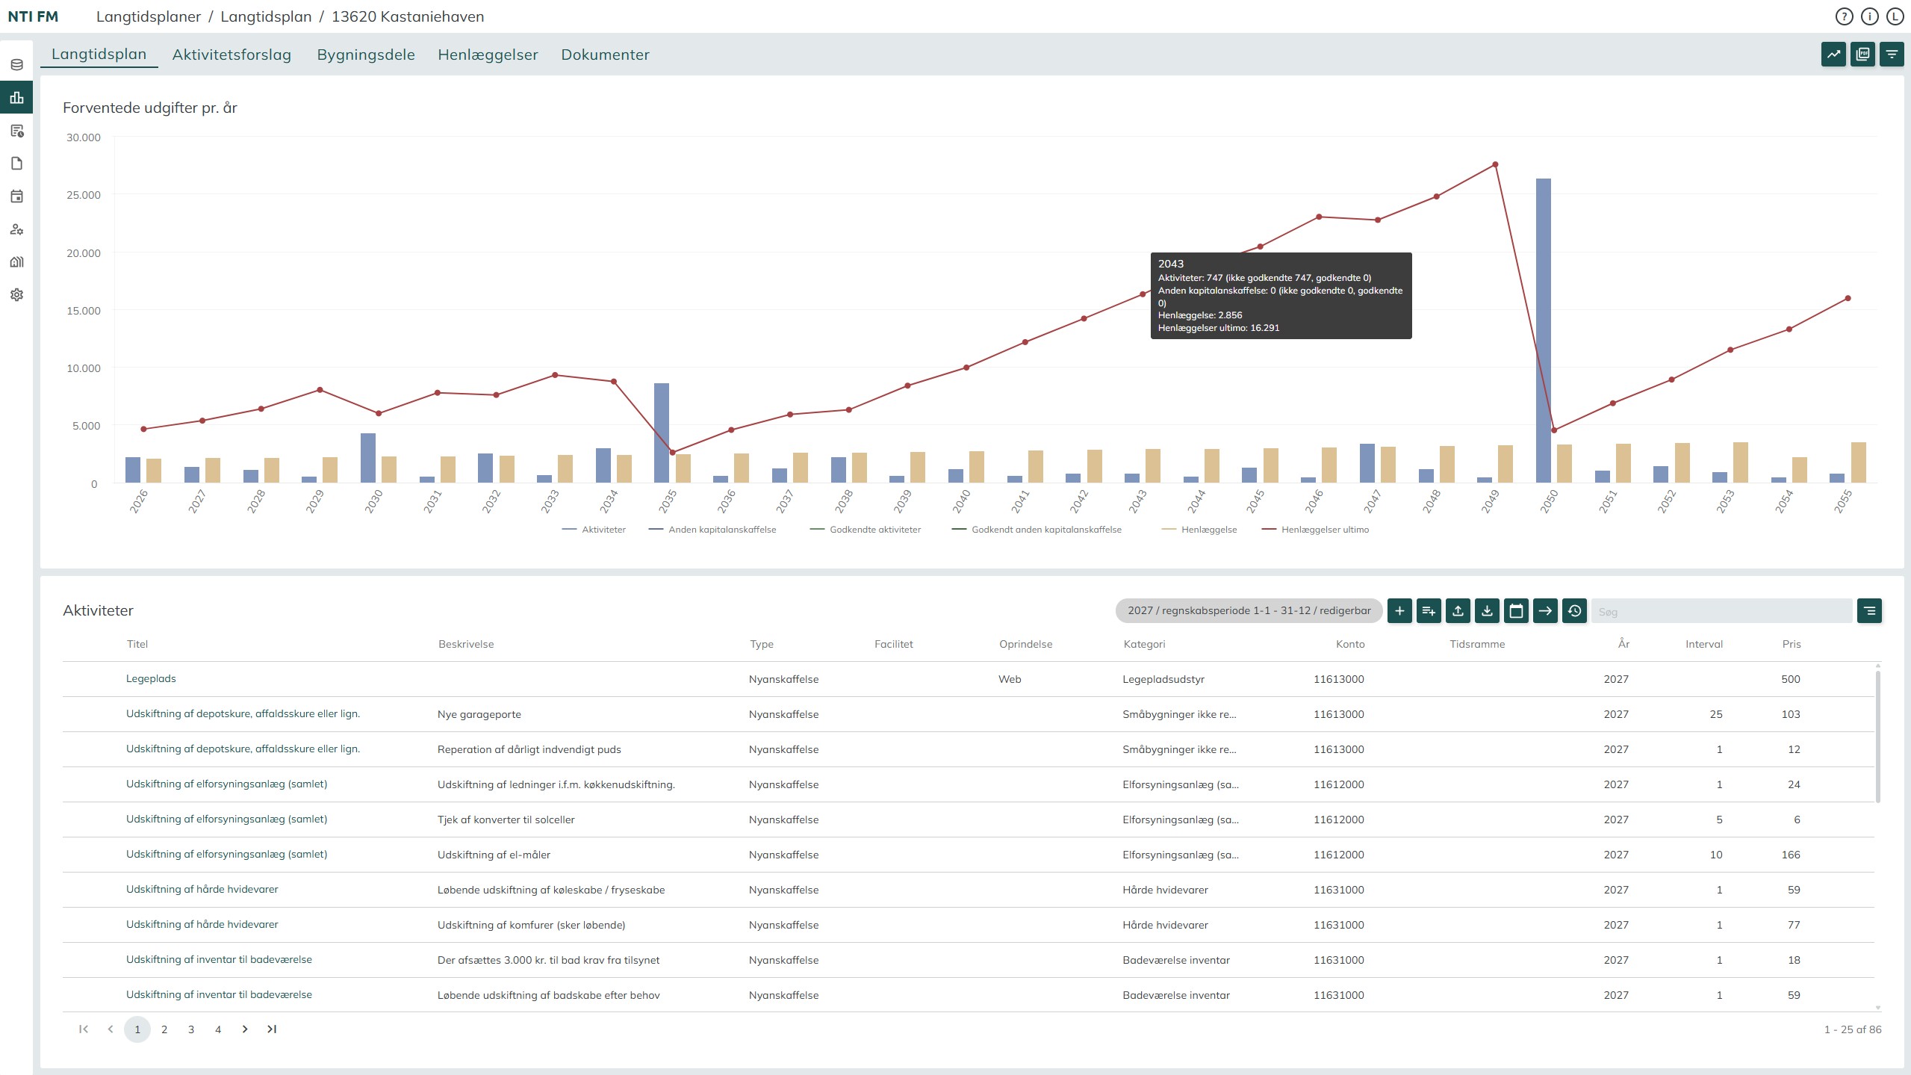Toggle Henlæggelser ultimo legend entry

click(x=1324, y=530)
